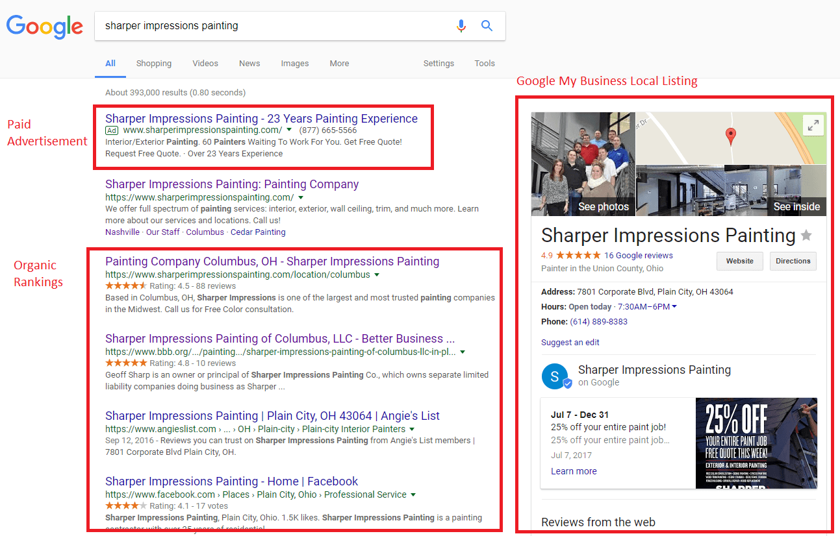840x536 pixels.
Task: Open the dropdown arrow next to the Ad URL
Action: (288, 130)
